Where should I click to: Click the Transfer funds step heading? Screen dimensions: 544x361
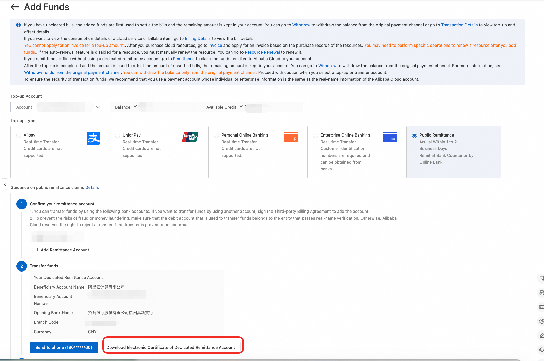[x=44, y=266]
